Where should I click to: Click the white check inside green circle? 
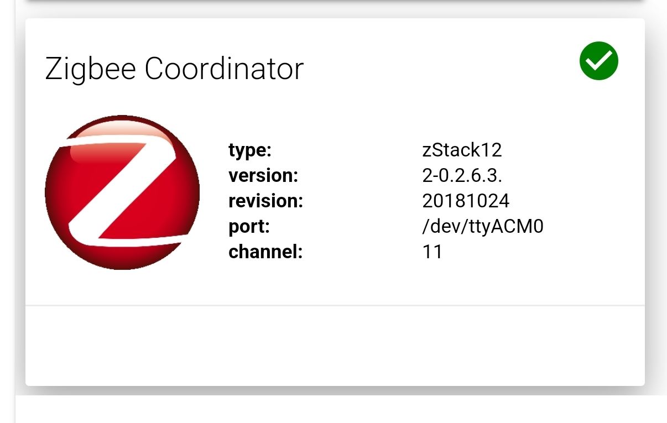600,60
